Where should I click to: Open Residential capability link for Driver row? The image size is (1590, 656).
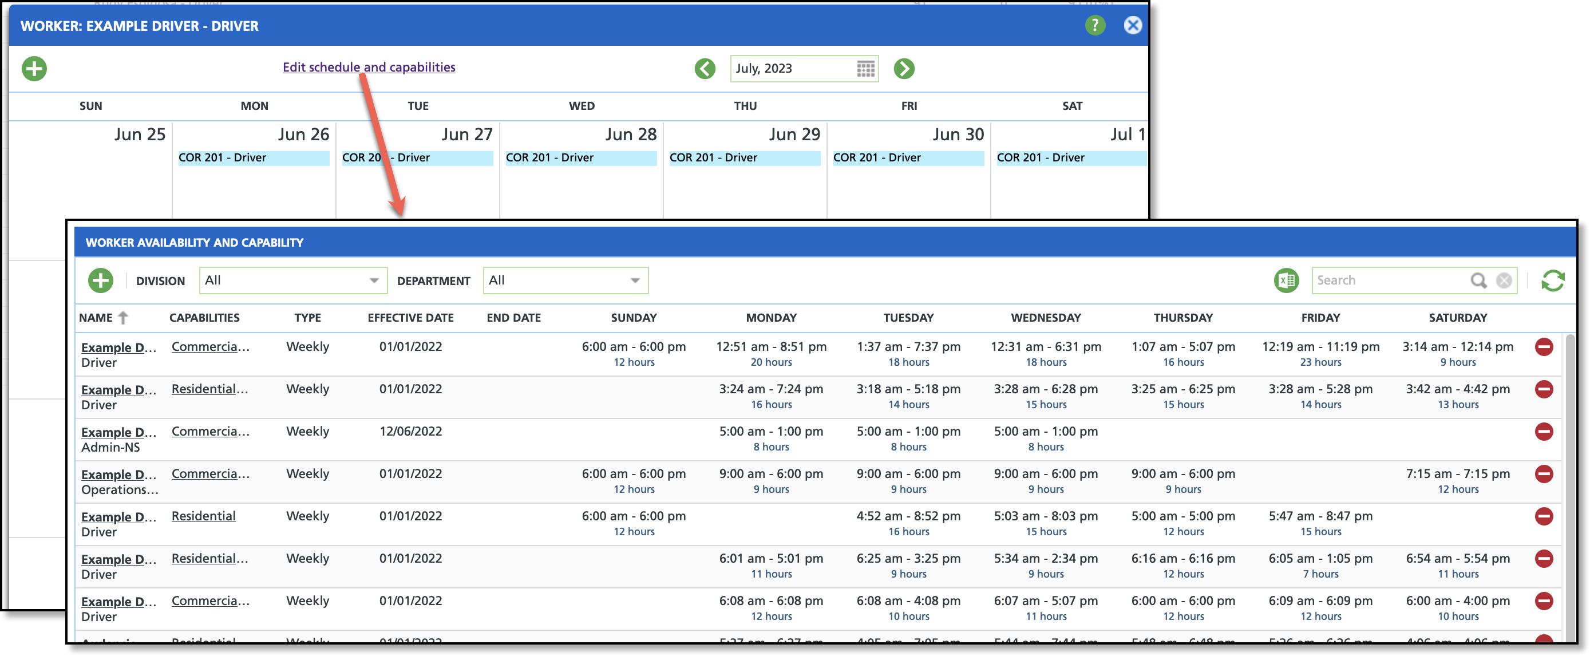point(203,516)
